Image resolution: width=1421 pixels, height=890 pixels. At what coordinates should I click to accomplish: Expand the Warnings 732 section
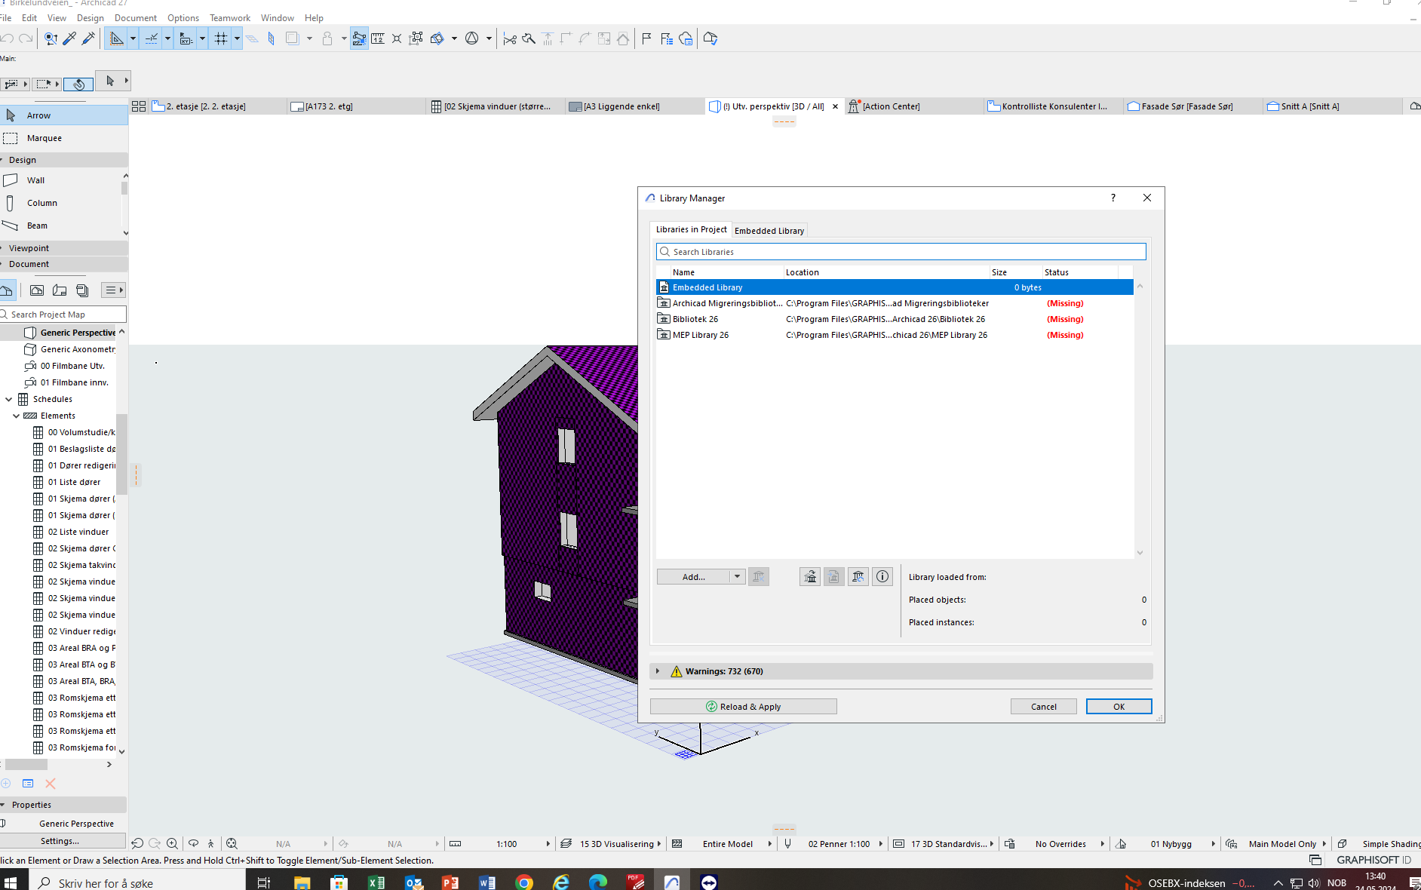pyautogui.click(x=658, y=671)
